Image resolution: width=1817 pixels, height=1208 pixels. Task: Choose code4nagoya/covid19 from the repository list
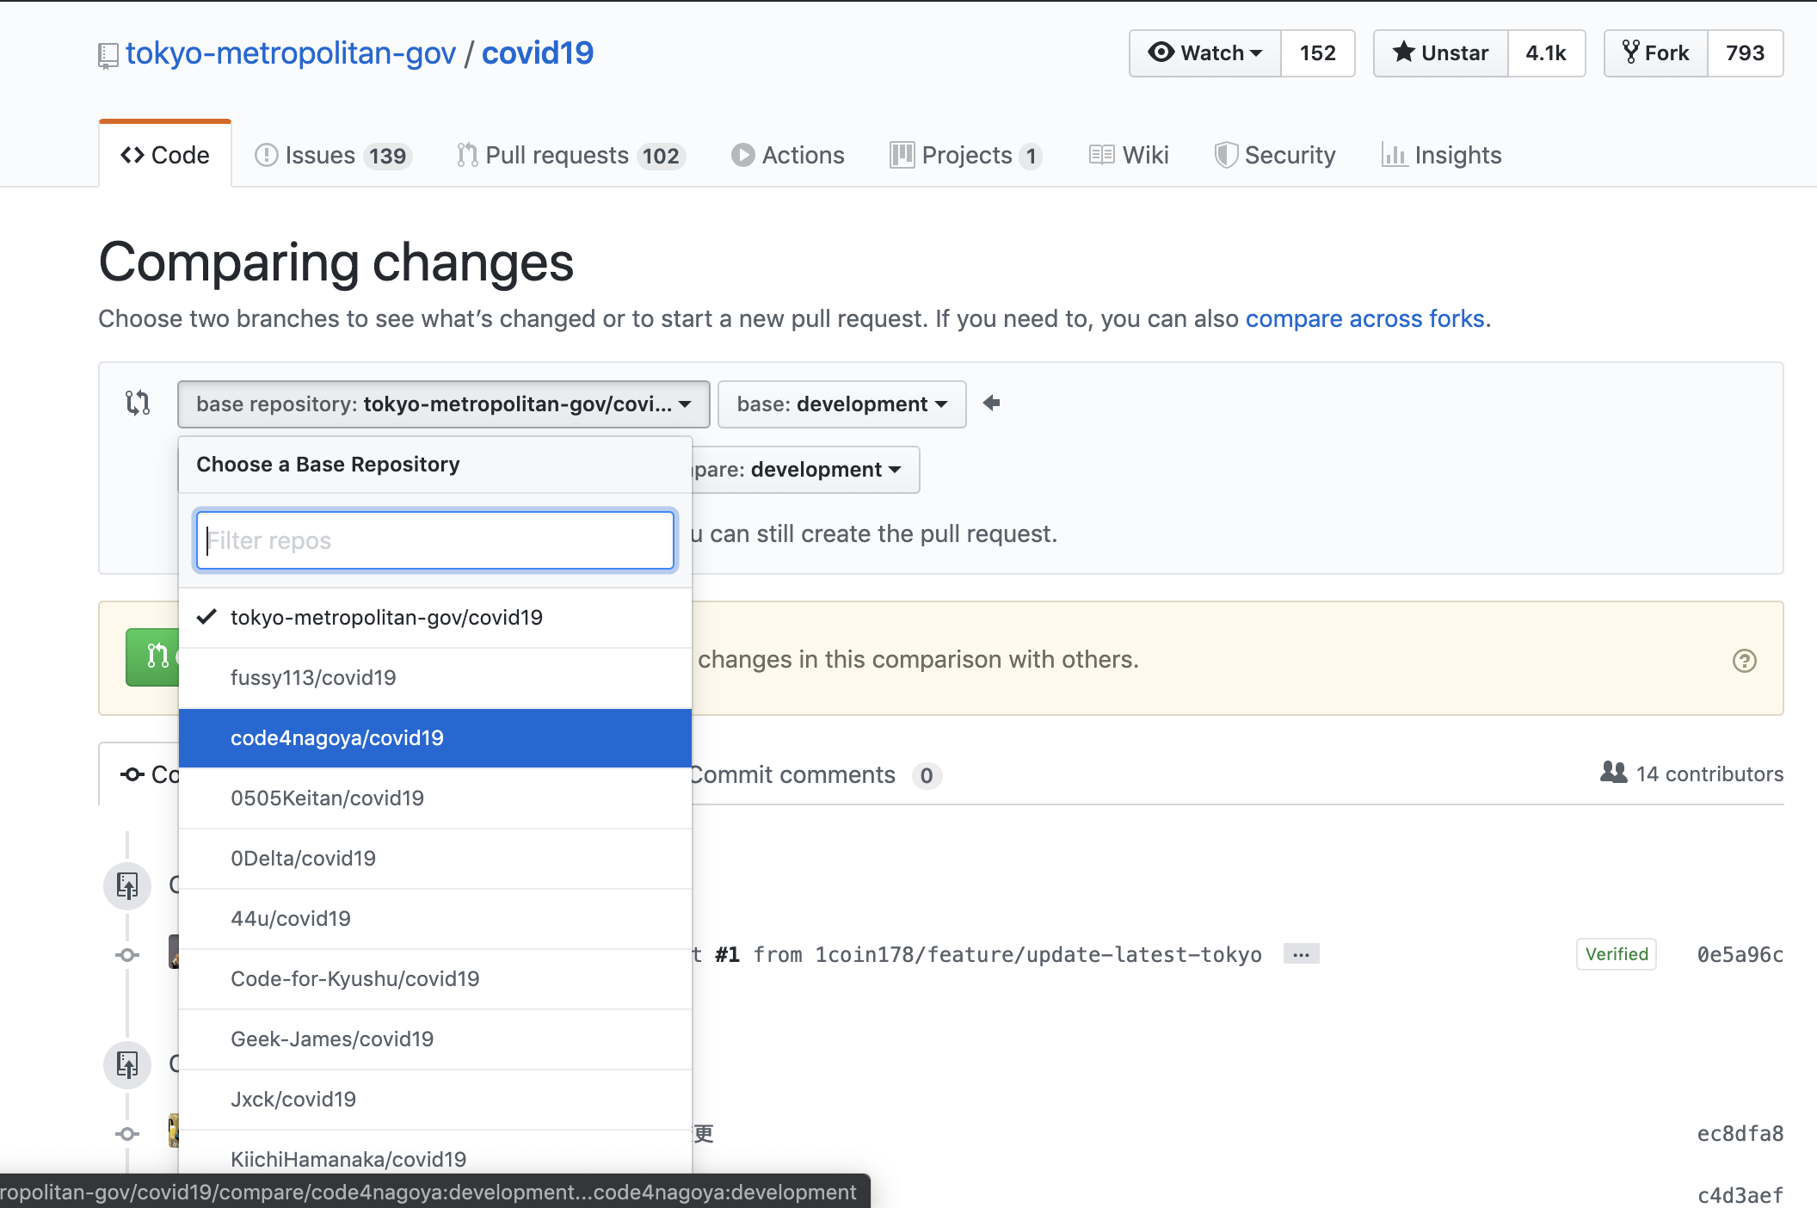pyautogui.click(x=337, y=738)
